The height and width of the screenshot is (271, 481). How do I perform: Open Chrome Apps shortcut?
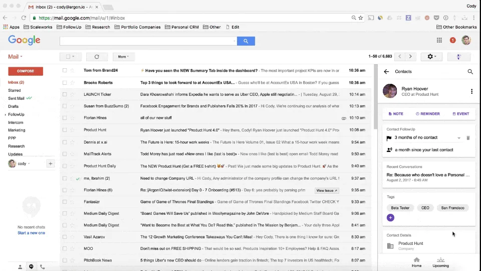point(12,27)
